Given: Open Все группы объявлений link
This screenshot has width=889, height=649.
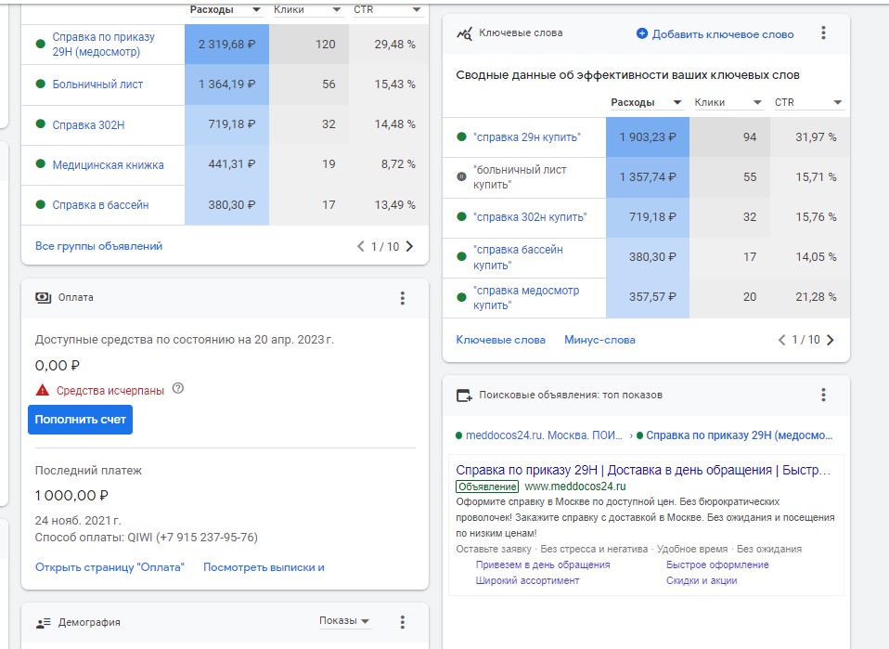Looking at the screenshot, I should pyautogui.click(x=98, y=246).
